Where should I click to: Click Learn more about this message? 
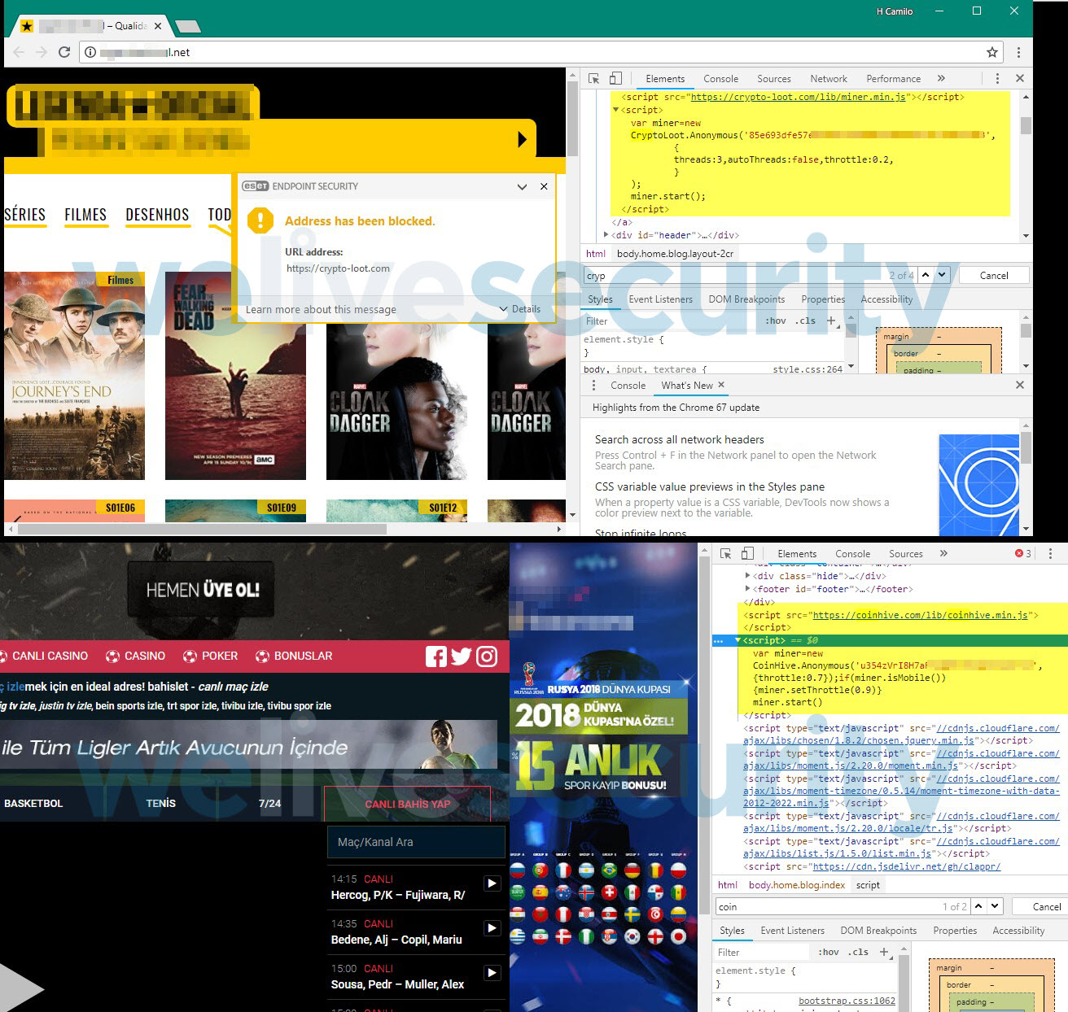click(x=321, y=310)
